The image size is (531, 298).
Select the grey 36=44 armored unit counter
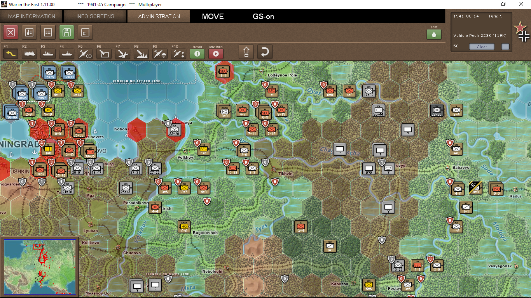(x=378, y=110)
